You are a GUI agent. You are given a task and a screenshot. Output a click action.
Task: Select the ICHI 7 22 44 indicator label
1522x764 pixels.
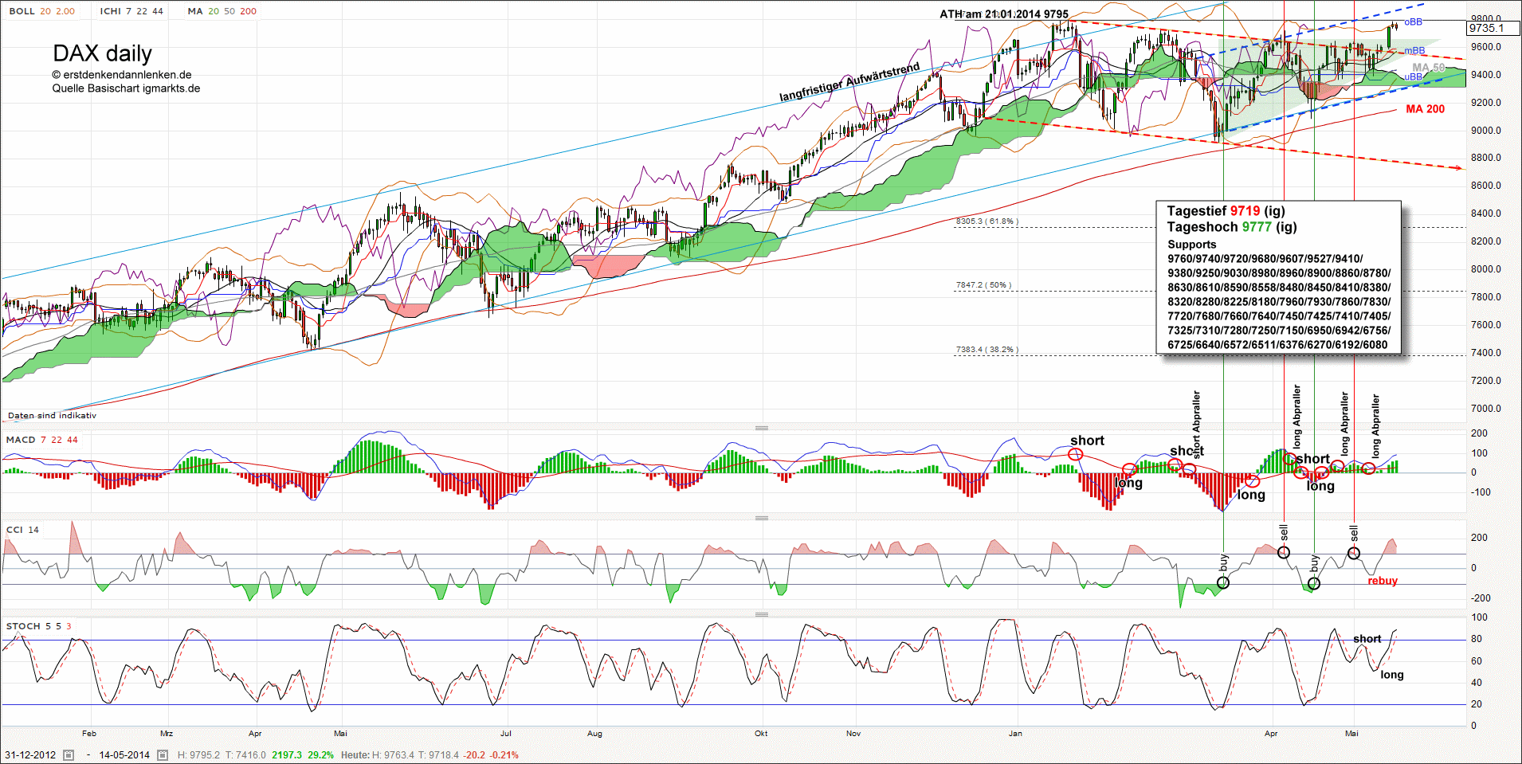click(131, 11)
